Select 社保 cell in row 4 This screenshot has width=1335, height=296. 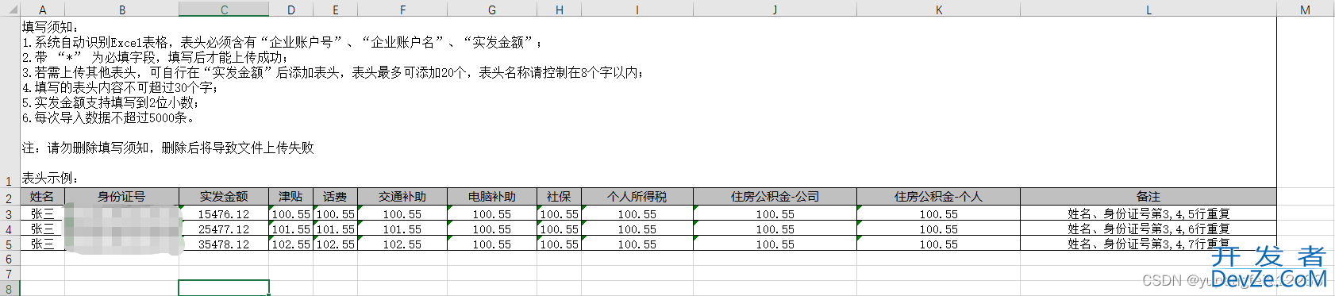point(560,229)
